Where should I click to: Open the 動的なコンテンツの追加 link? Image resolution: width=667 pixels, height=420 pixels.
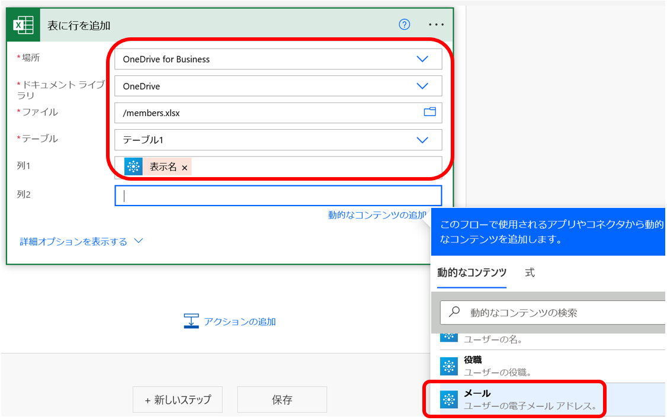click(377, 215)
